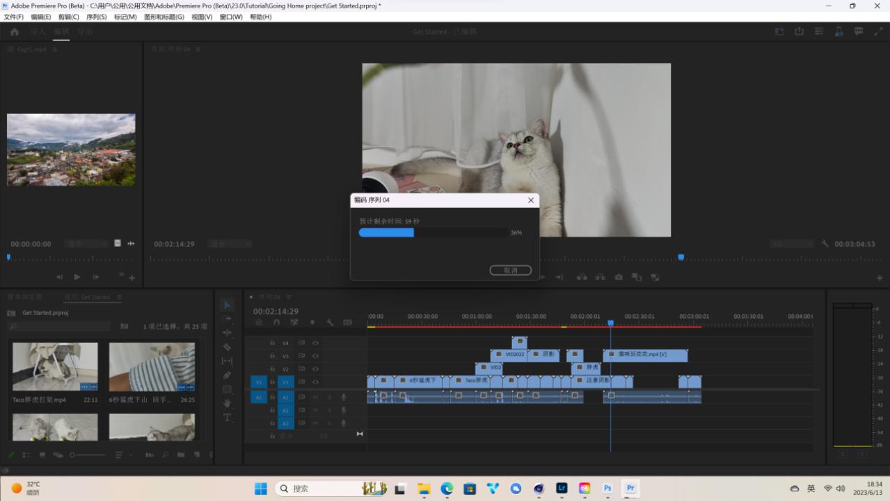Viewport: 890px width, 501px height.
Task: Click 取消 button in encoding dialog
Action: click(x=510, y=270)
